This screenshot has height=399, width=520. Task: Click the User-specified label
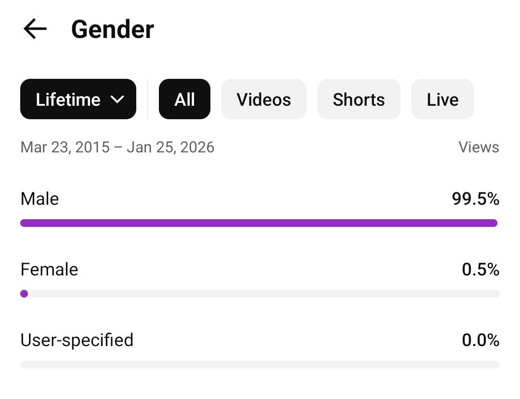pyautogui.click(x=77, y=340)
